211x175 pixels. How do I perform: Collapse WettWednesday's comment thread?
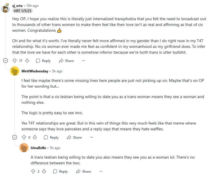[x=15, y=137]
